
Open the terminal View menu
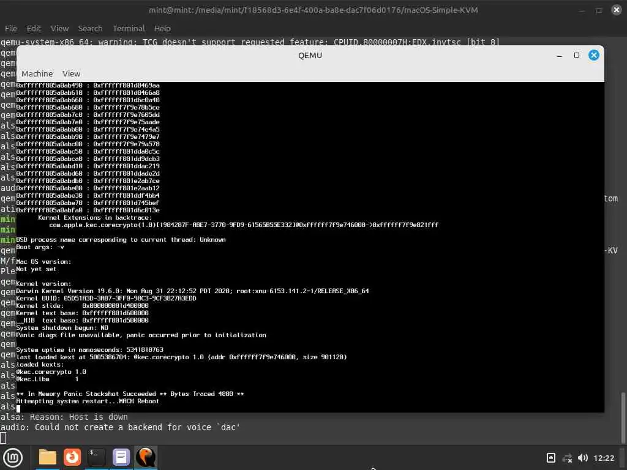(x=59, y=28)
